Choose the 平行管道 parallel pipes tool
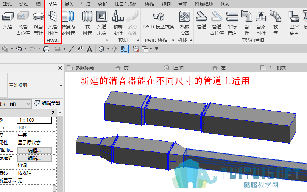 tap(232, 23)
